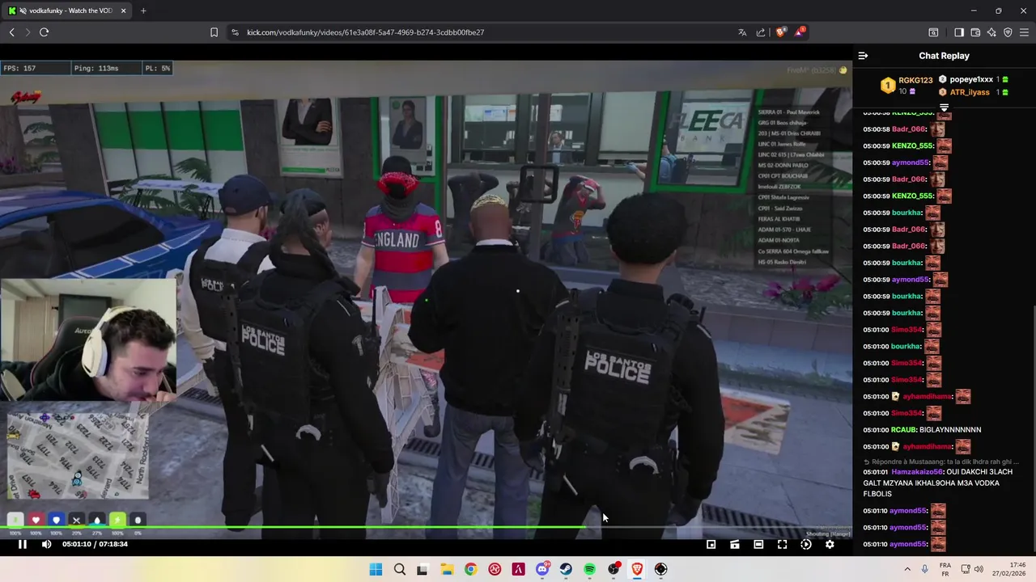The width and height of the screenshot is (1036, 582).
Task: Open a new browser tab
Action: coord(143,11)
